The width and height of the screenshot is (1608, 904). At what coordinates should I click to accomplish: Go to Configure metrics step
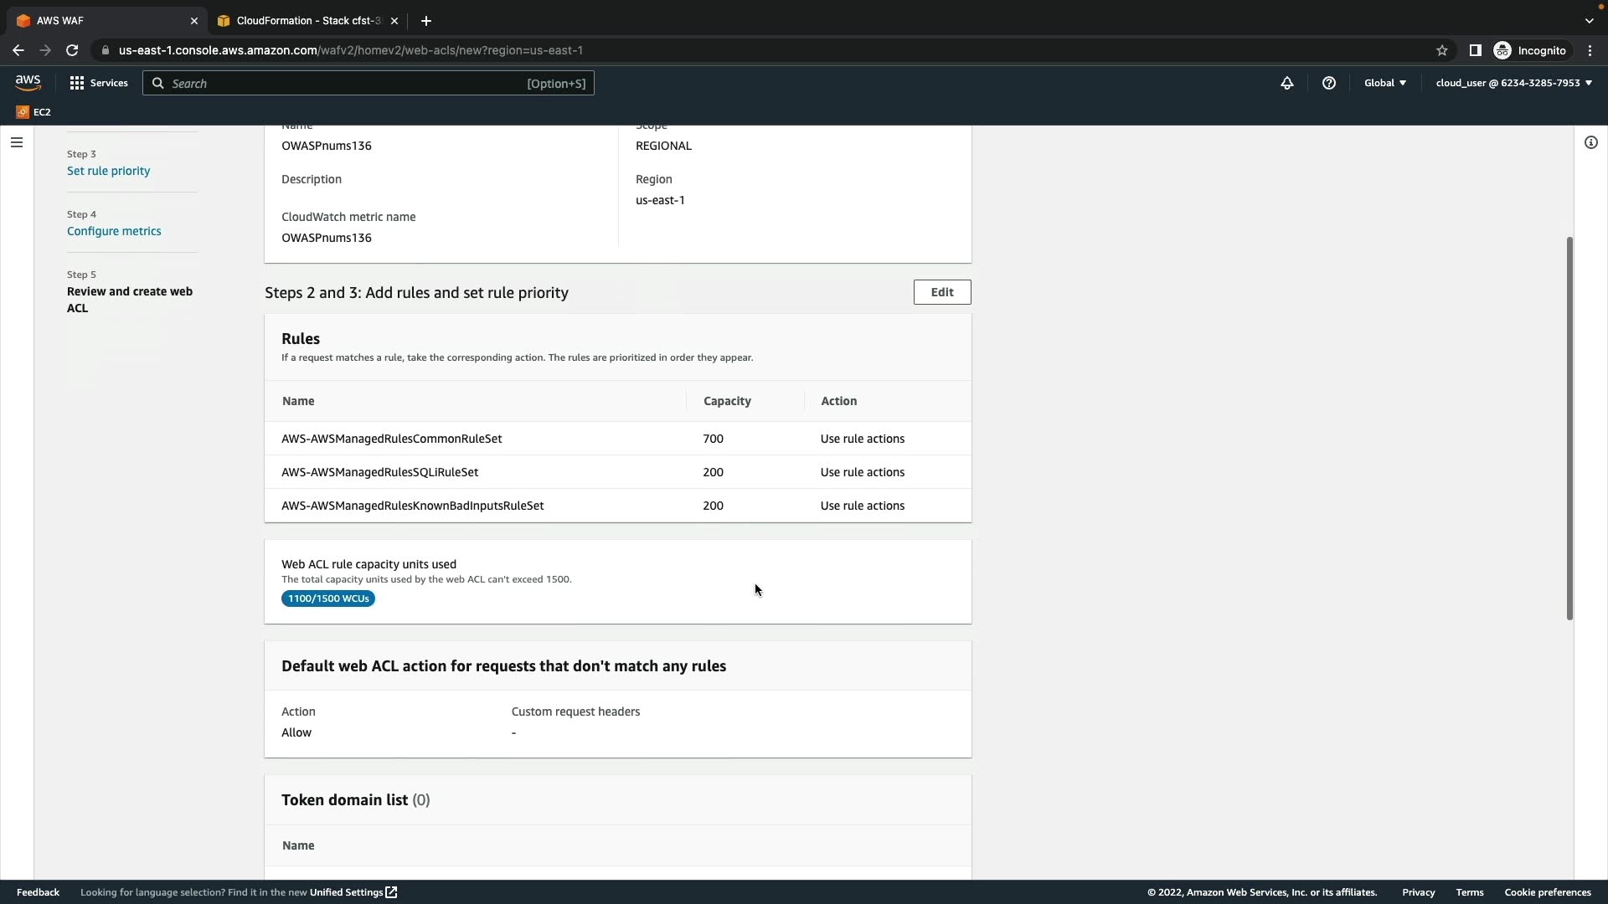pyautogui.click(x=114, y=231)
